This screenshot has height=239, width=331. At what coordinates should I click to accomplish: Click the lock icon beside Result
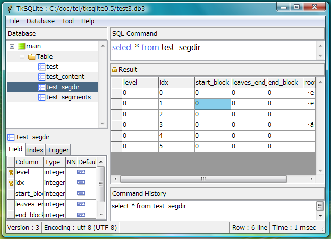[x=114, y=70]
